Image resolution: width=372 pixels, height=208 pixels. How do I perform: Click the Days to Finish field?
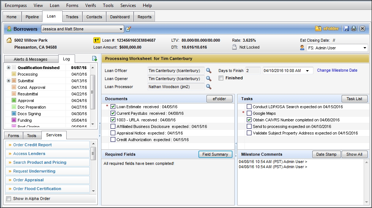[253, 71]
